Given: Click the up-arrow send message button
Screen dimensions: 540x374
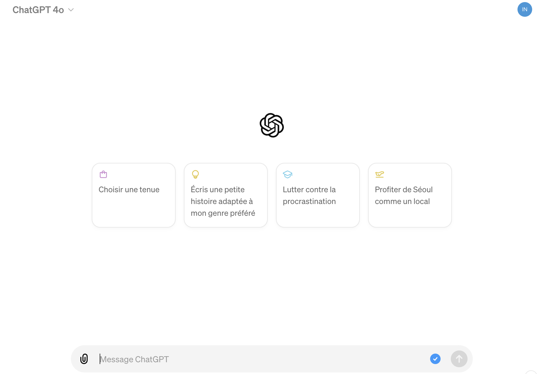Looking at the screenshot, I should pyautogui.click(x=459, y=359).
